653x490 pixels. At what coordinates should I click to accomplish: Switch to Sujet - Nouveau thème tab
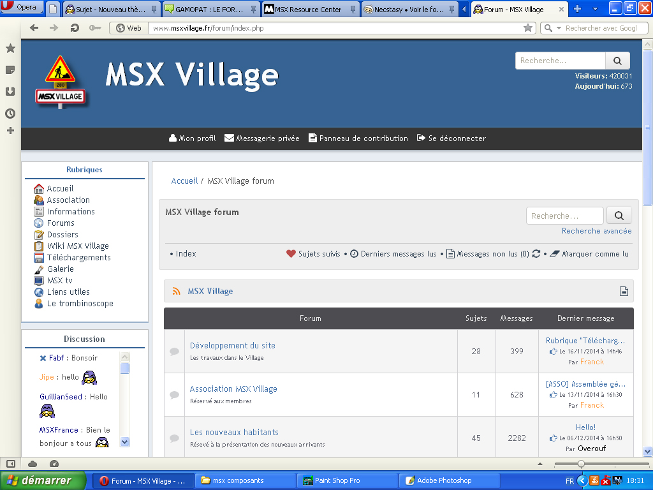pyautogui.click(x=111, y=9)
